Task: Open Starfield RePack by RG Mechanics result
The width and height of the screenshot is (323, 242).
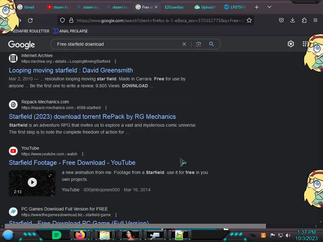Action: click(92, 117)
